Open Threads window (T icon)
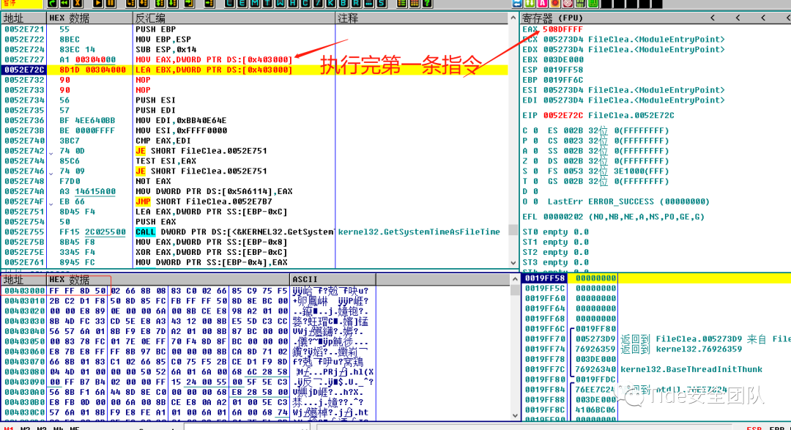This screenshot has width=791, height=430. [267, 4]
